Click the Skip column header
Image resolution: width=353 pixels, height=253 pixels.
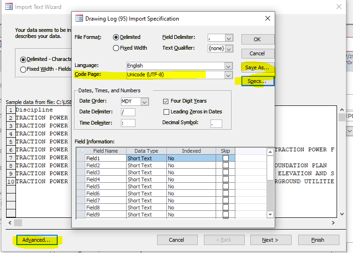click(225, 151)
